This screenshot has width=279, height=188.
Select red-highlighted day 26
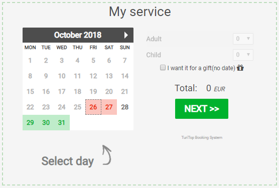[x=93, y=107]
